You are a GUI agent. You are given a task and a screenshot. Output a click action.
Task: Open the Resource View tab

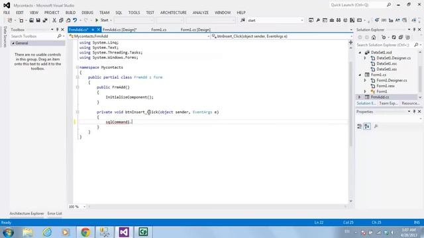pyautogui.click(x=410, y=103)
